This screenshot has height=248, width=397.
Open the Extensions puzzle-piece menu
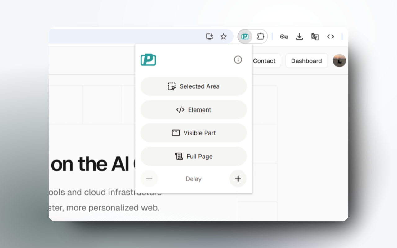[x=261, y=37]
